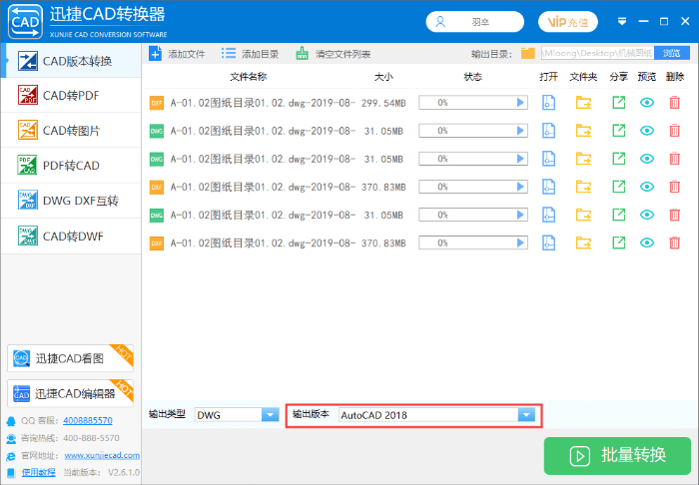Viewport: 699px width, 485px height.
Task: Open the www.xunjiecad.com website link
Action: coord(102,455)
